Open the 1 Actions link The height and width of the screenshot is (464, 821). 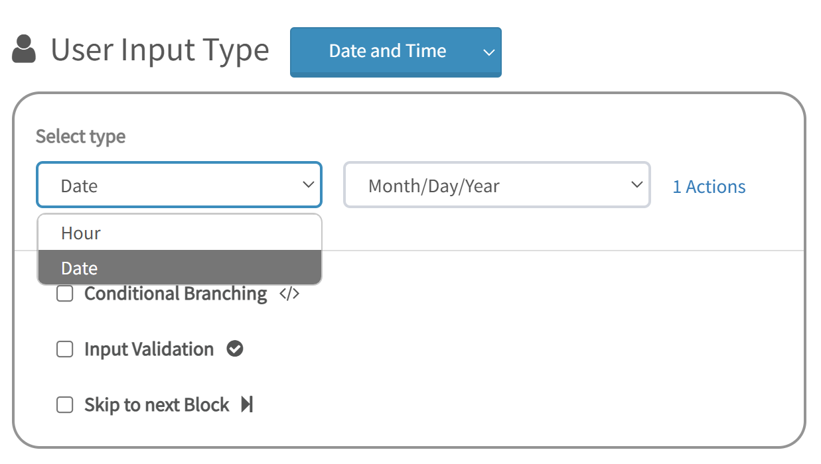(709, 187)
